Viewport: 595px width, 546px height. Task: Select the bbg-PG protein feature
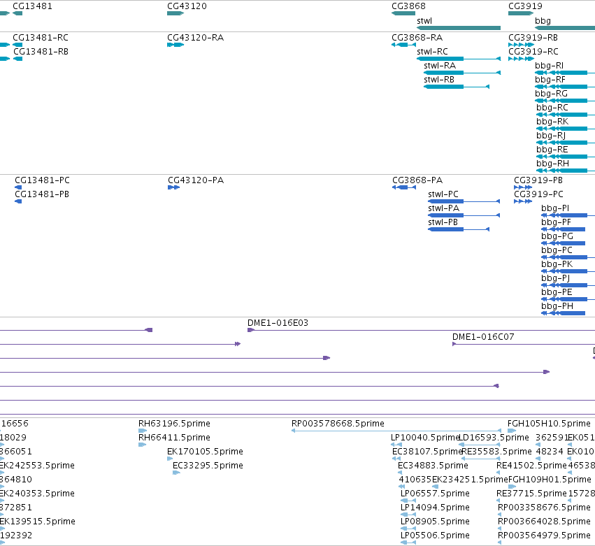pos(563,243)
